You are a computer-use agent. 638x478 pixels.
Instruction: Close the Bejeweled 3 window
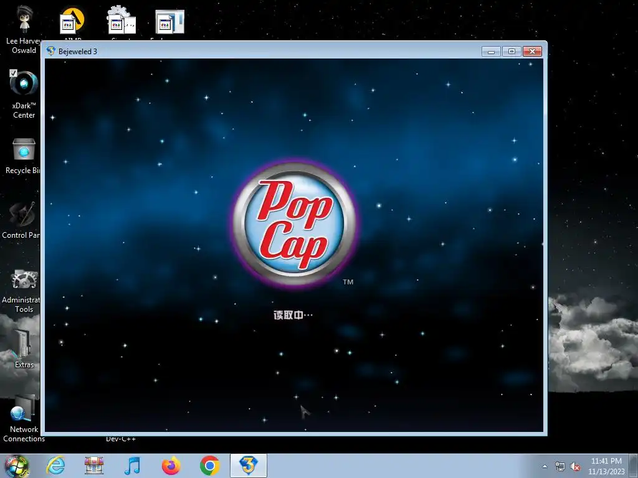coord(532,51)
